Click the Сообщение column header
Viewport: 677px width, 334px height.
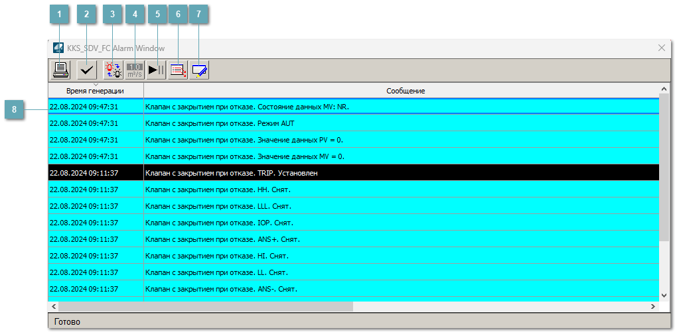[x=405, y=90]
